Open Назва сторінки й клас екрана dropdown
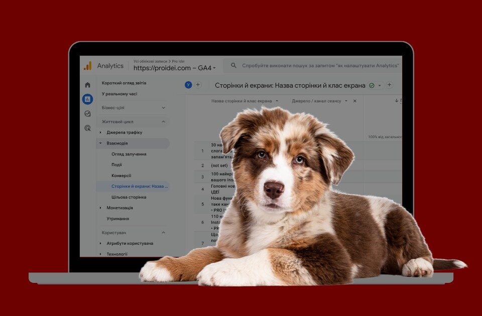 [277, 101]
